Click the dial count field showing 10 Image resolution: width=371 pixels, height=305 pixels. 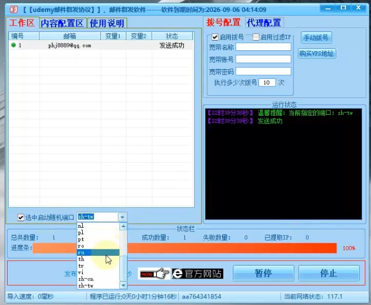[x=267, y=83]
